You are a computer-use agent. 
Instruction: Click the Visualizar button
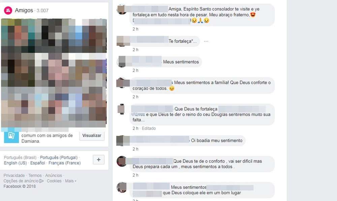(x=92, y=135)
